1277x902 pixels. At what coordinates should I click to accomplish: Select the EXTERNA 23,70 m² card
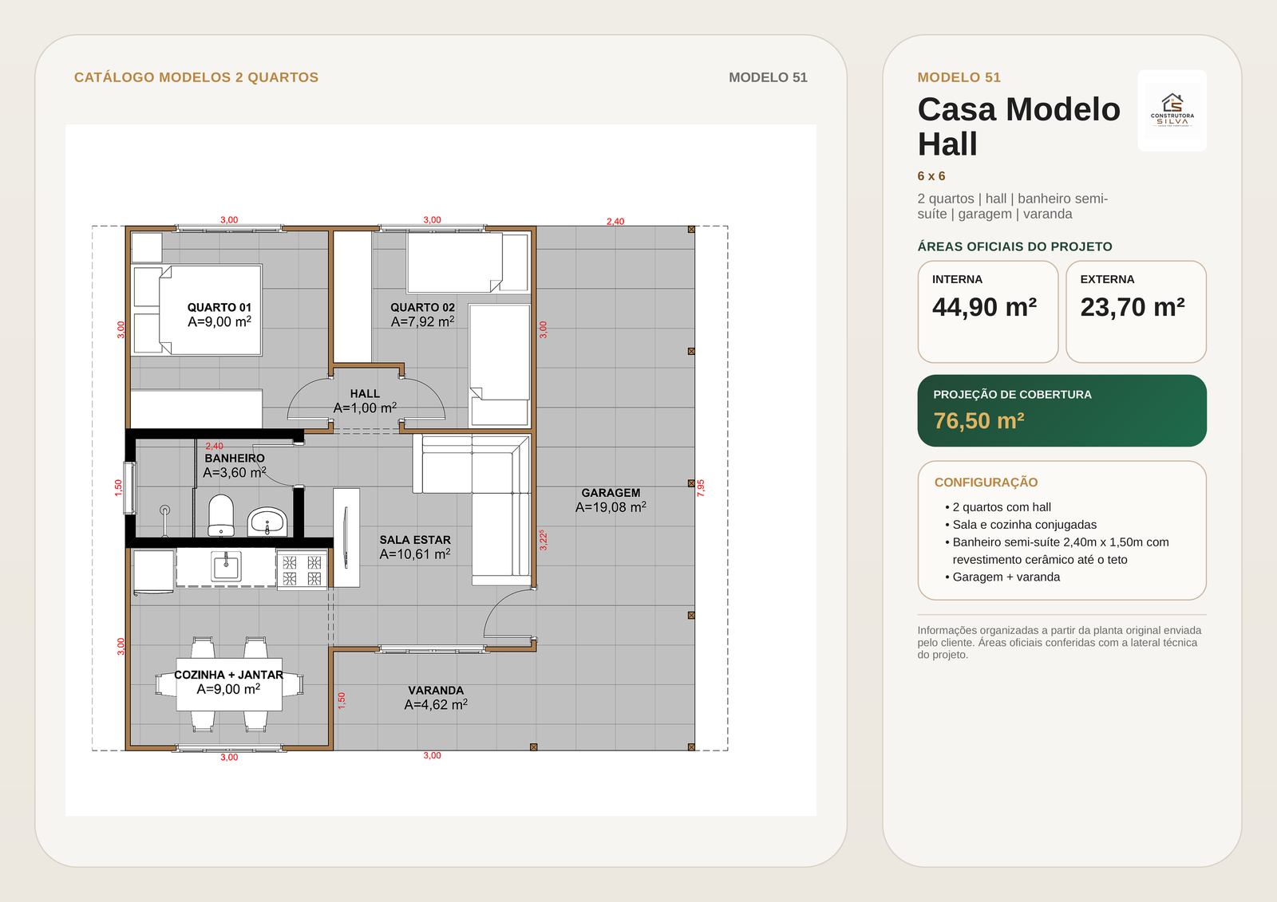coord(1136,312)
